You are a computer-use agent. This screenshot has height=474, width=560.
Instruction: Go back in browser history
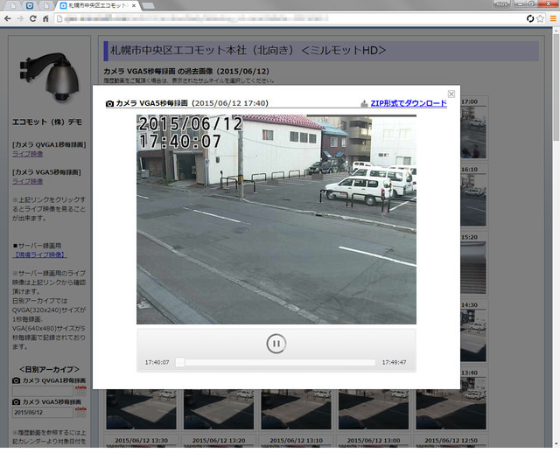click(8, 18)
